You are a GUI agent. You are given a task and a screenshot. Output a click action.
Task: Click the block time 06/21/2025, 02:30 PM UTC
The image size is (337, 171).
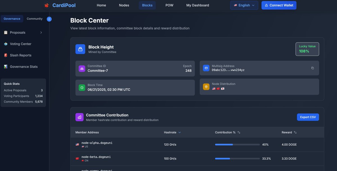109,90
